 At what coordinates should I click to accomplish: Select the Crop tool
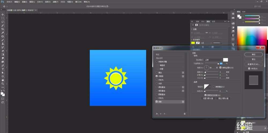[x=3, y=29]
